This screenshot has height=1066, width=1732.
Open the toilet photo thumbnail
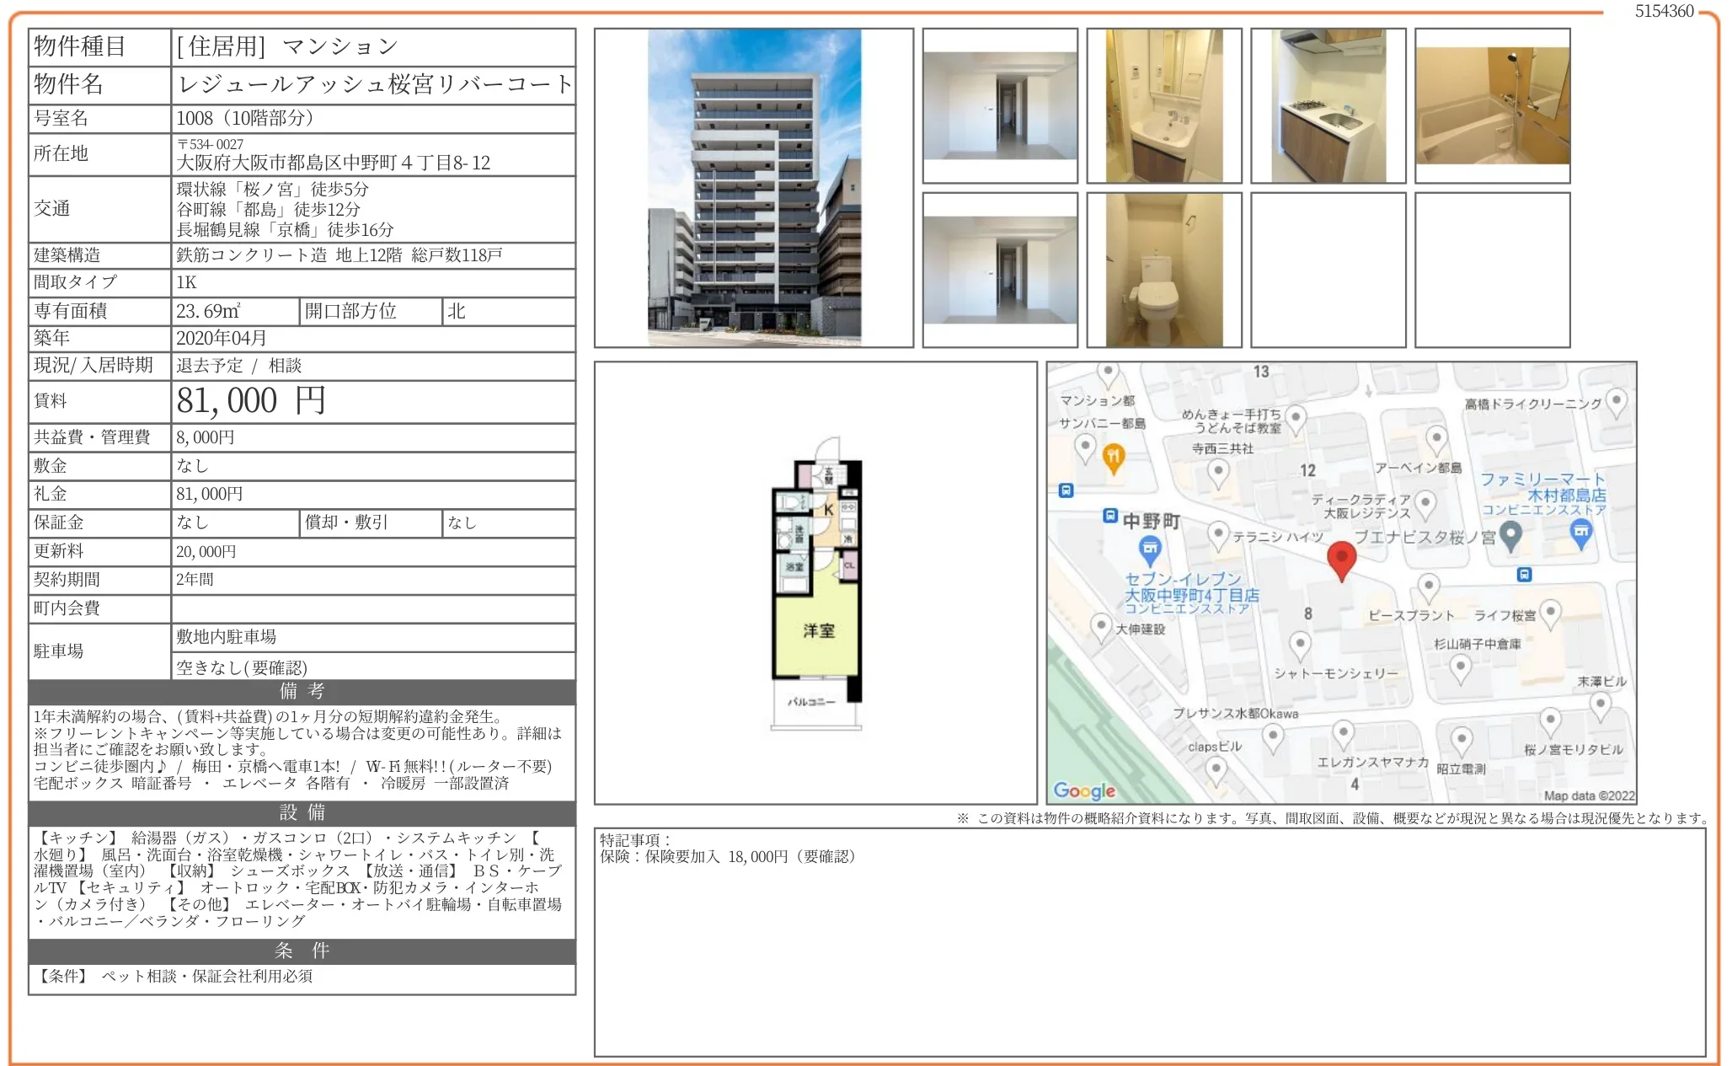click(x=1163, y=271)
